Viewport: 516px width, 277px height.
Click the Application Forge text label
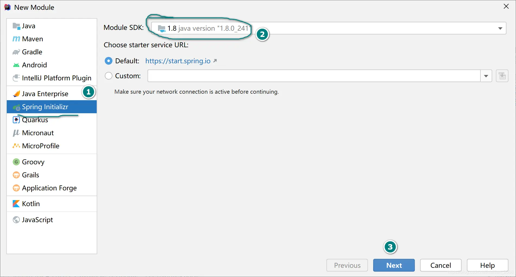(x=49, y=188)
